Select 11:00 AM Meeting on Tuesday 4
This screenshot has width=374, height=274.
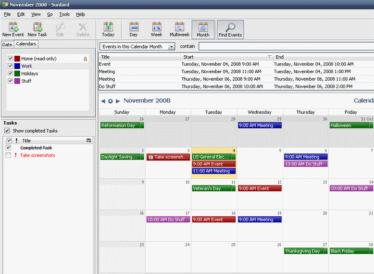pyautogui.click(x=214, y=171)
